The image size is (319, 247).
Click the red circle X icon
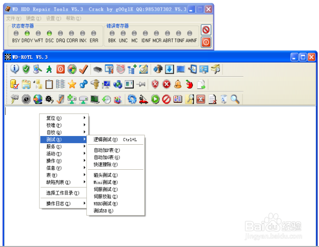pyautogui.click(x=166, y=84)
